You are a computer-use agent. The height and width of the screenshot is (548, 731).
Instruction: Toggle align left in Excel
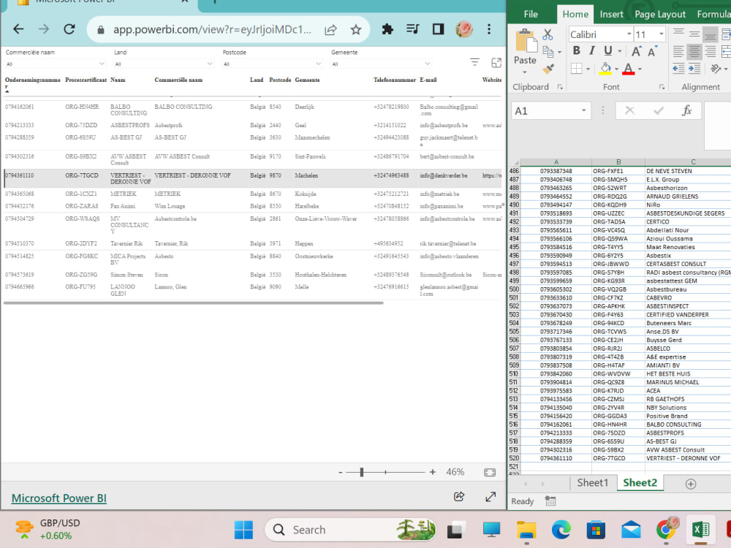[x=679, y=51]
